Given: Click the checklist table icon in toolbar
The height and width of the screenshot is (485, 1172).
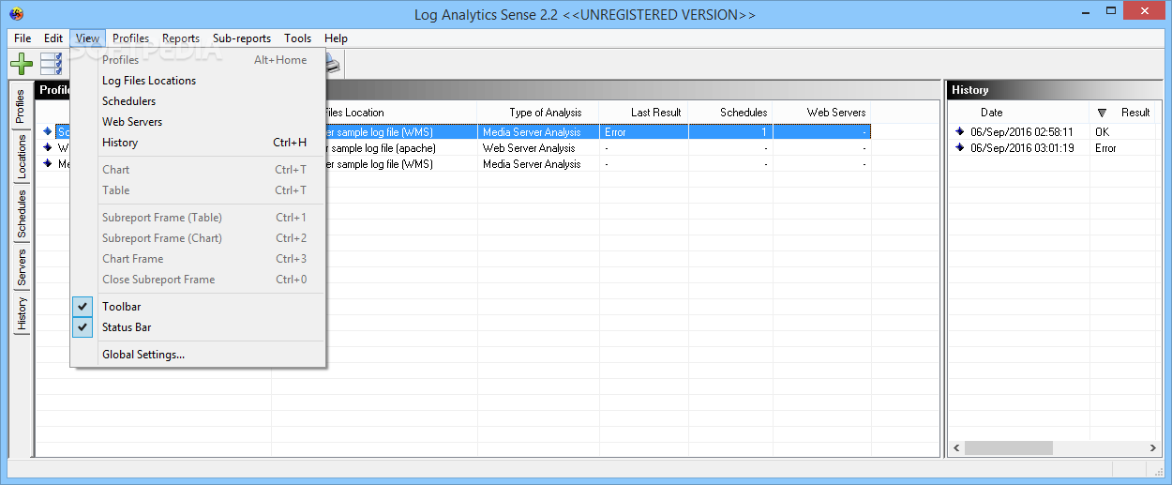Looking at the screenshot, I should 51,64.
